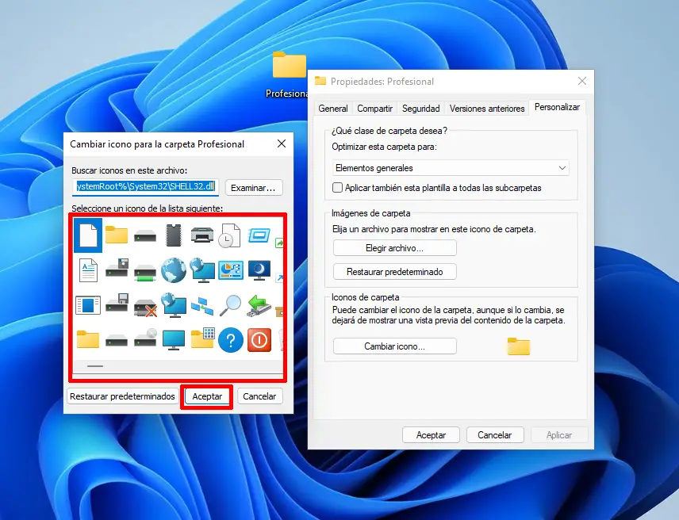Viewport: 679px width, 520px height.
Task: Click the Cambiar icono... button
Action: point(394,346)
